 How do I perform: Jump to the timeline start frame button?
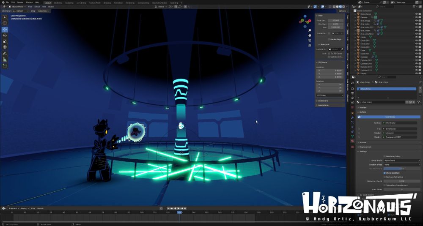169,208
